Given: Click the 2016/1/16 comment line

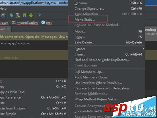Looking at the screenshot, I should 9,58.
